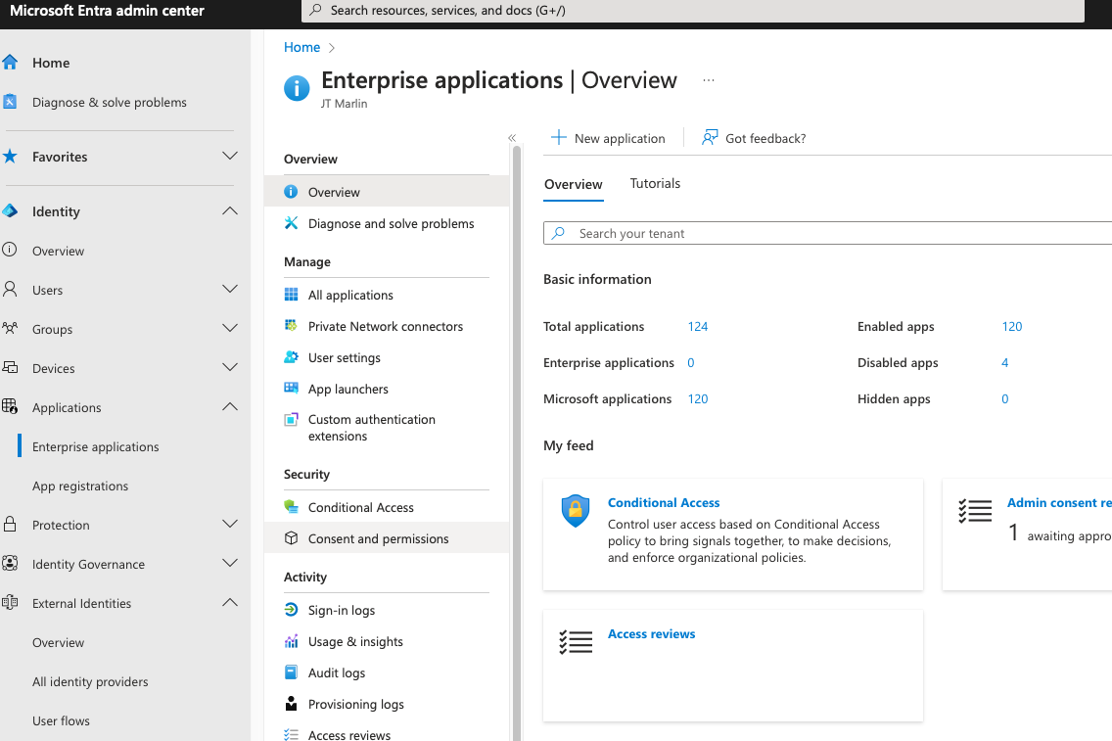Screen dimensions: 1112x741
Task: Click the Provisioning logs icon
Action: pyautogui.click(x=291, y=704)
